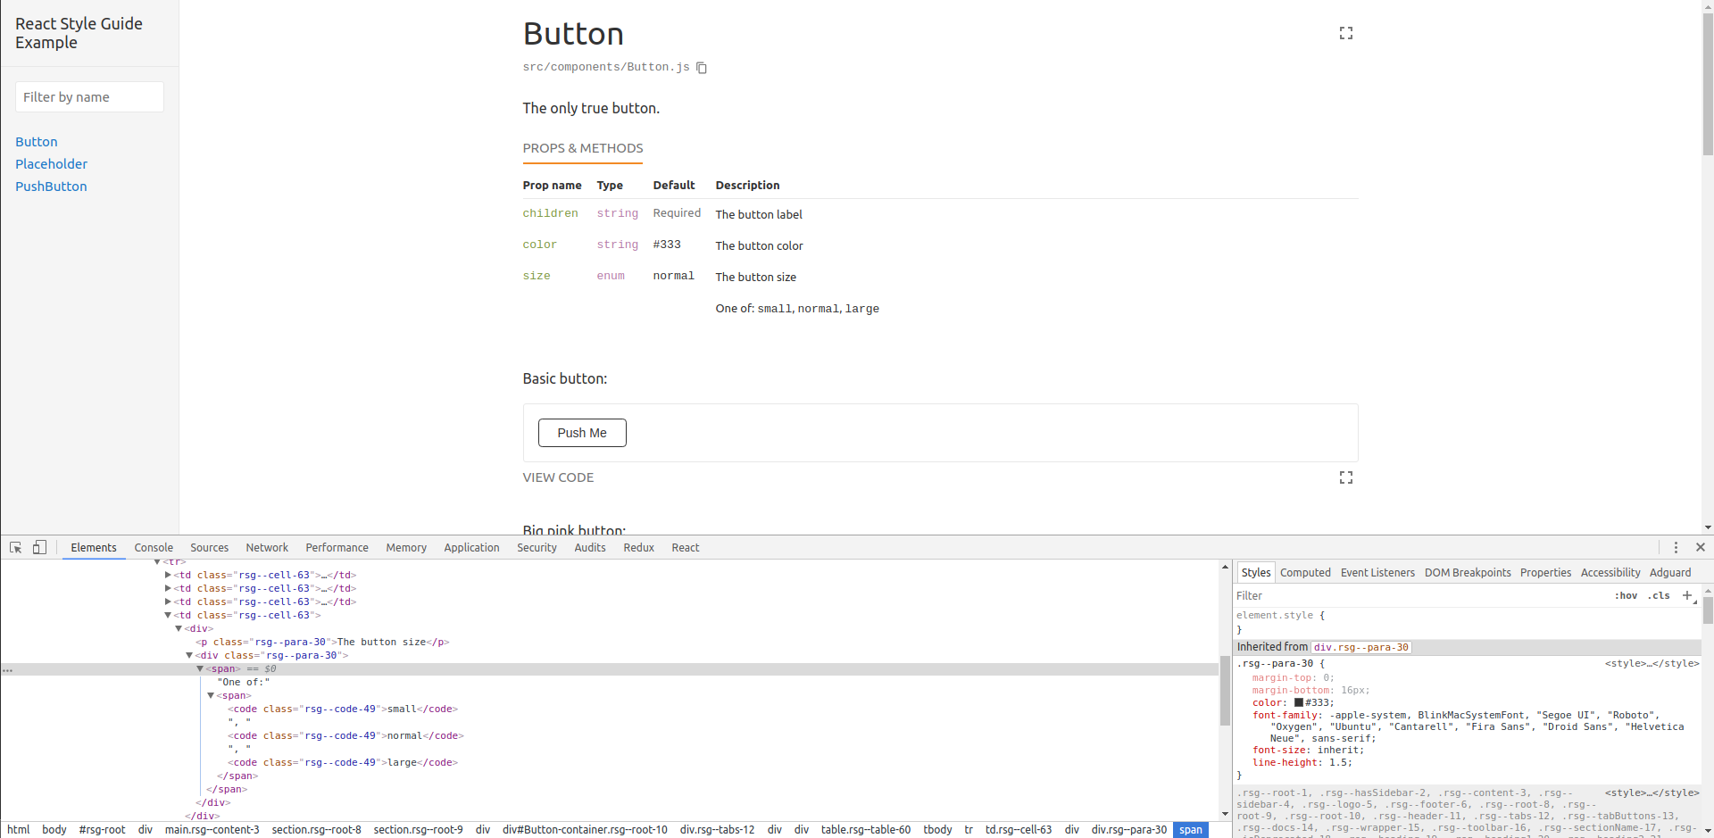1714x838 pixels.
Task: Click the Filter by name input field
Action: tap(89, 96)
